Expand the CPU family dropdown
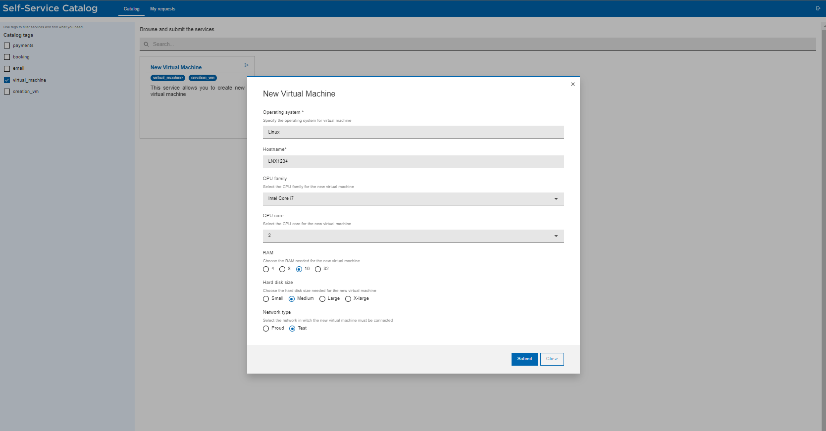The width and height of the screenshot is (826, 431). pyautogui.click(x=556, y=199)
